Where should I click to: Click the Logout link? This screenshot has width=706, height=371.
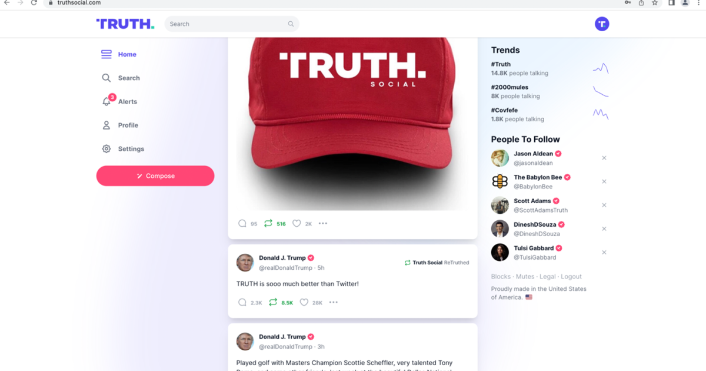point(571,277)
